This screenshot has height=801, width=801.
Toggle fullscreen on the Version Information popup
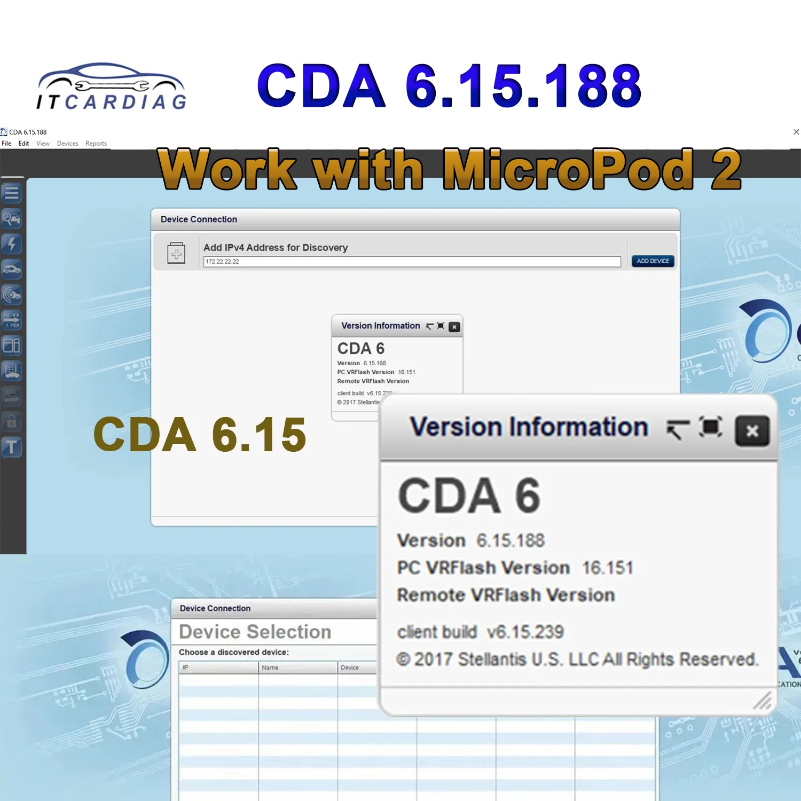710,427
